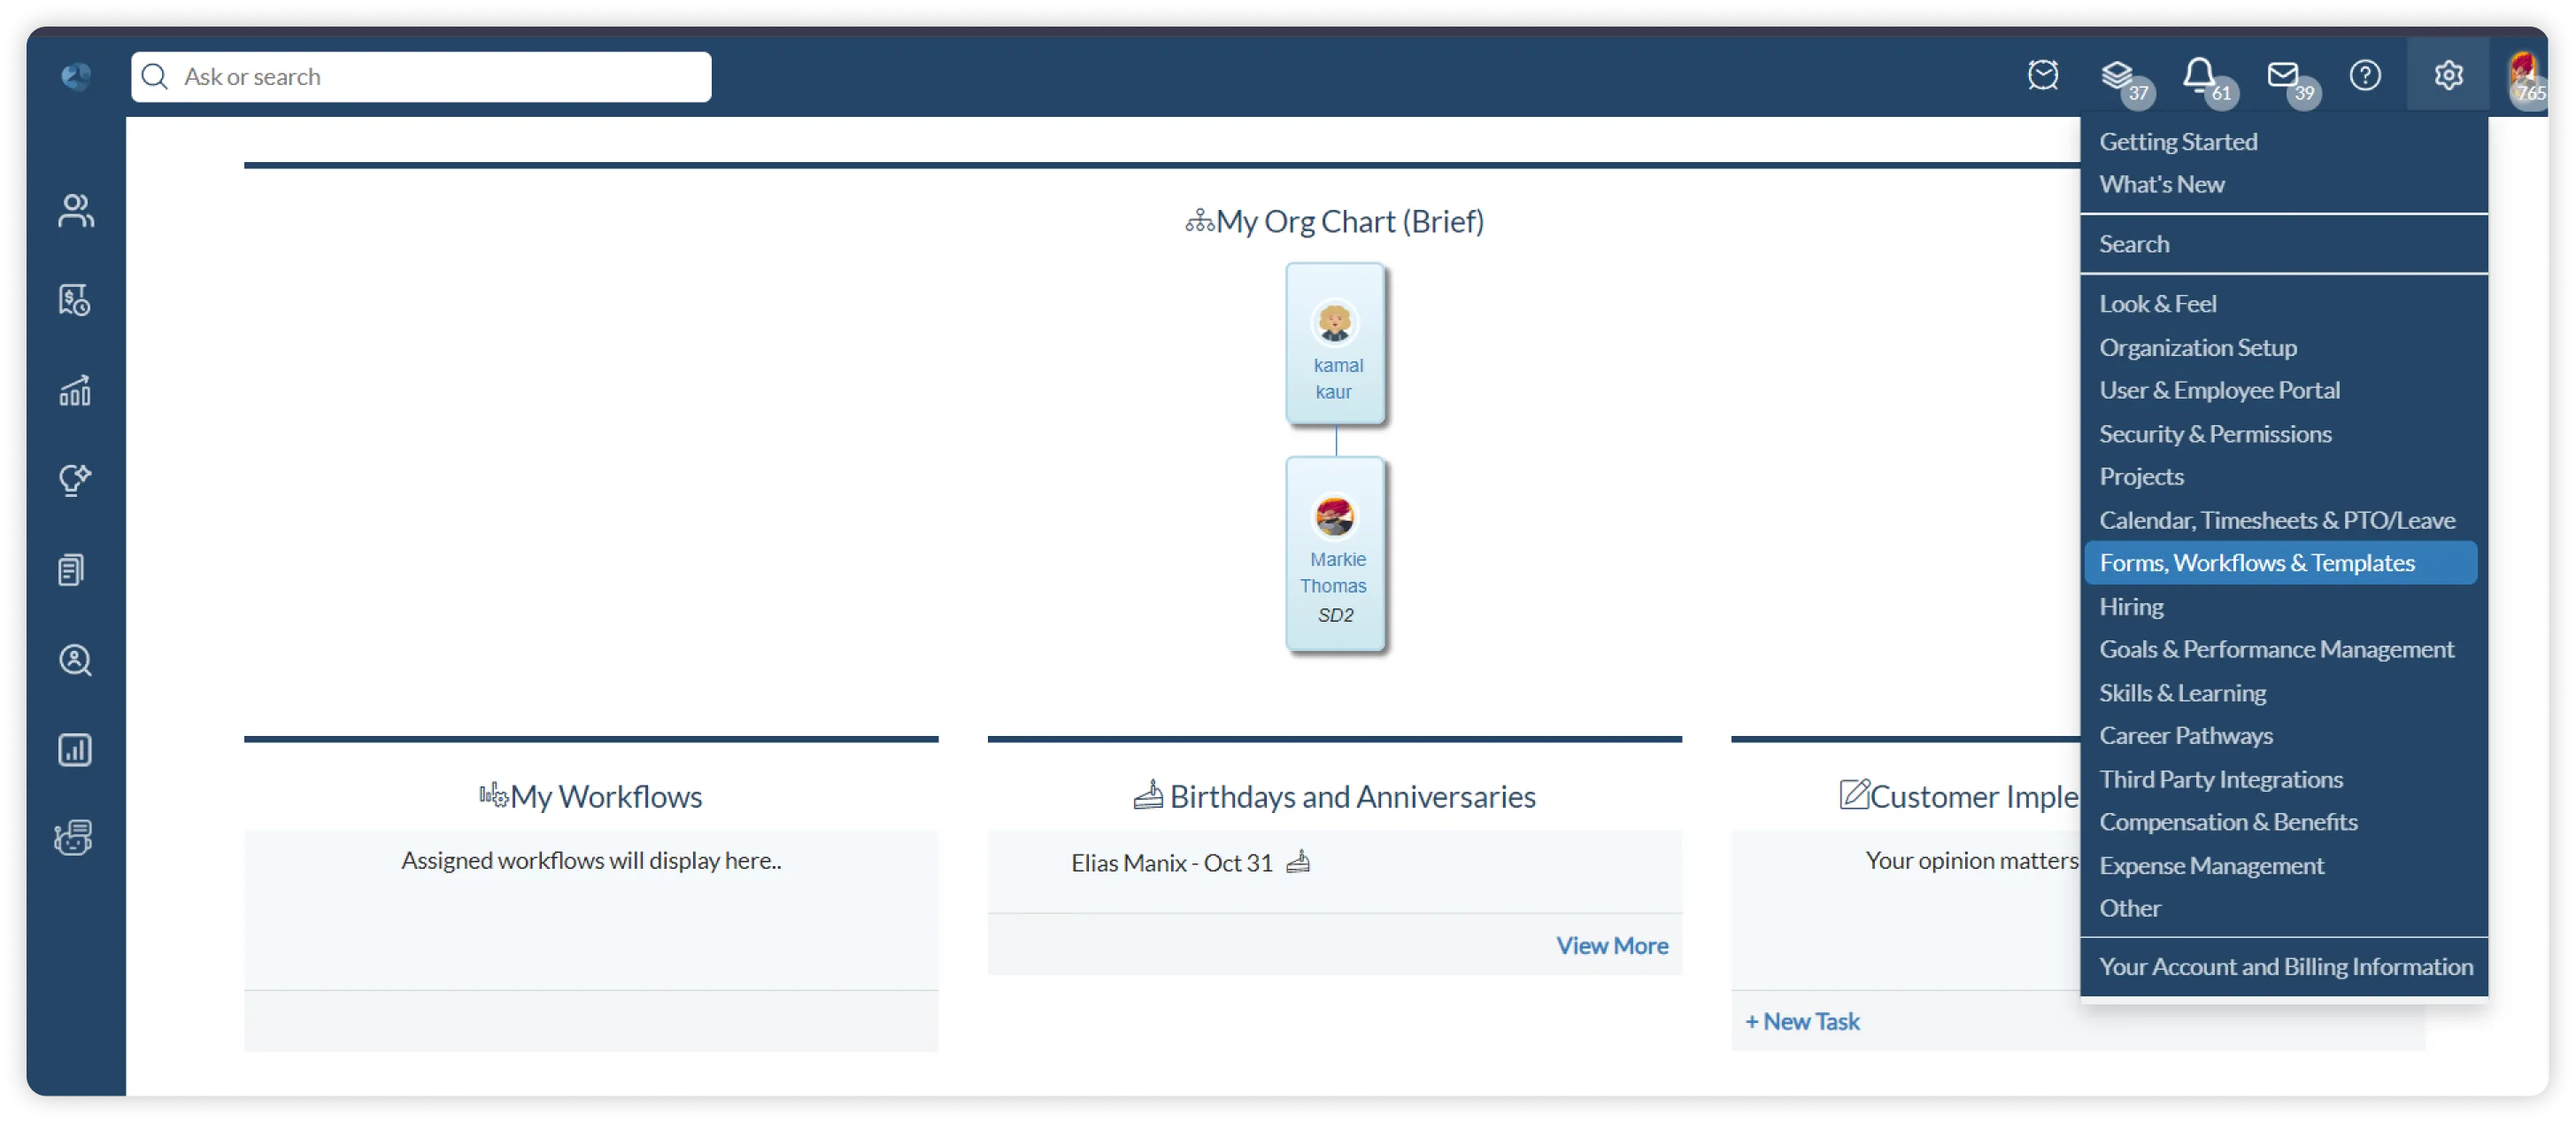
Task: Click the help question mark icon
Action: click(2365, 75)
